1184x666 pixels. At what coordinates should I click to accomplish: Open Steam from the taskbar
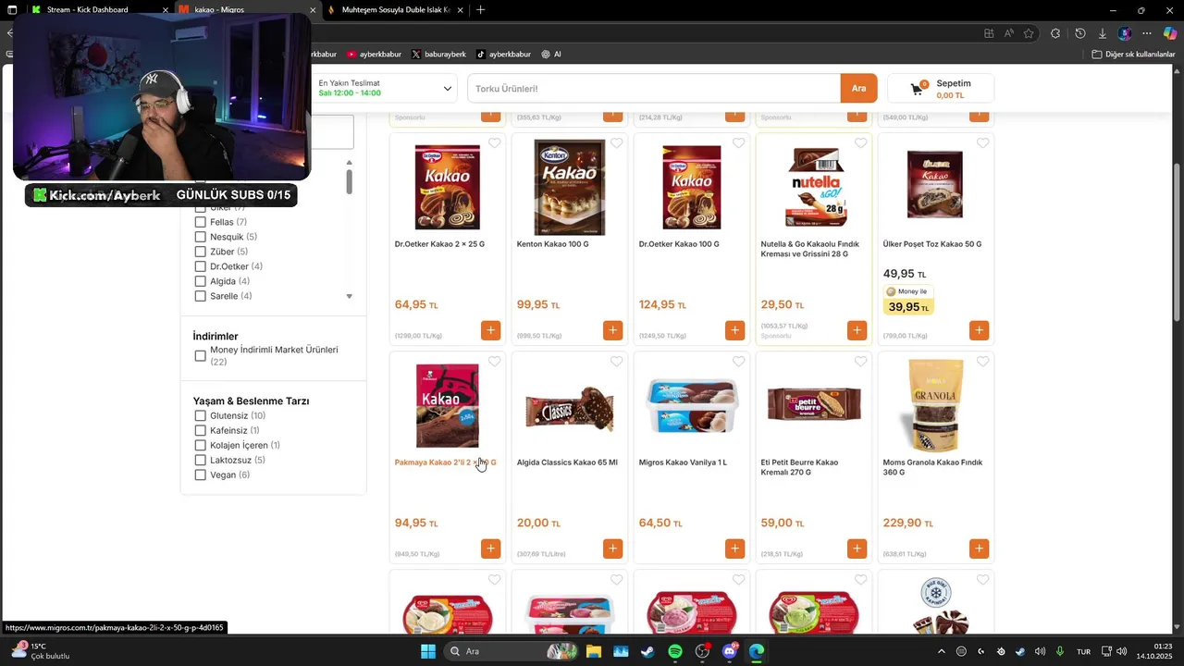pyautogui.click(x=647, y=651)
